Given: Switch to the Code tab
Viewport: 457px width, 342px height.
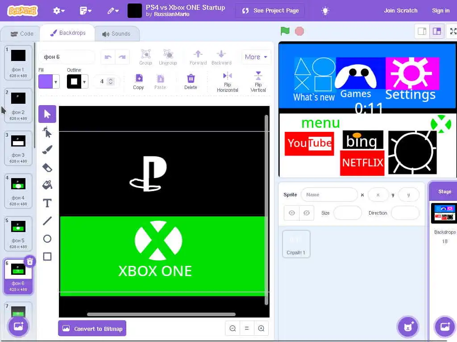Looking at the screenshot, I should (x=22, y=34).
